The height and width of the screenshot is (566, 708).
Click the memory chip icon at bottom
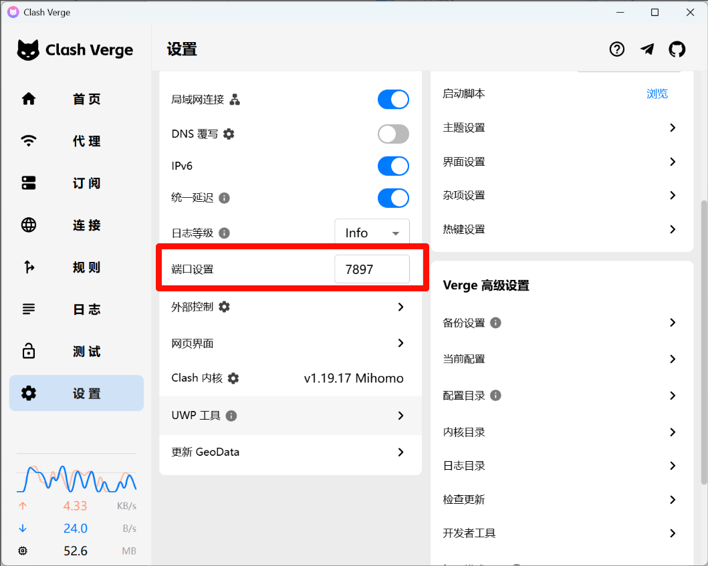pos(23,551)
